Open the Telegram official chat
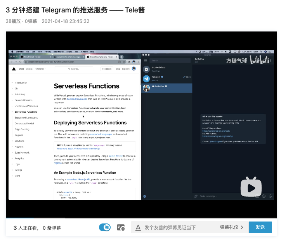The width and height of the screenshot is (281, 239). coord(167,79)
